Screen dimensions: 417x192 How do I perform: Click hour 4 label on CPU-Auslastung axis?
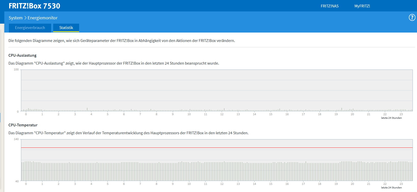tap(91, 114)
